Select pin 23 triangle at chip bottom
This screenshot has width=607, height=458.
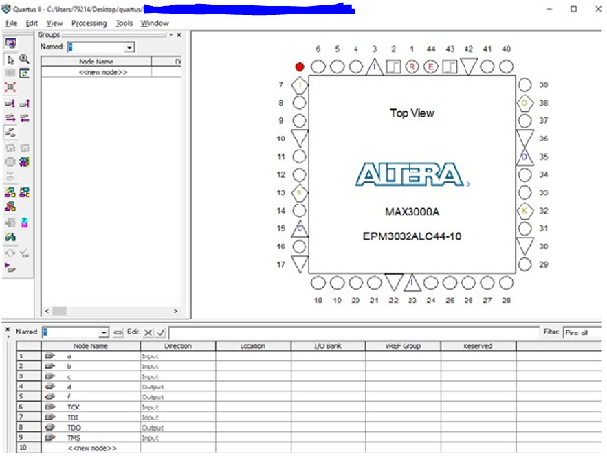(x=412, y=283)
